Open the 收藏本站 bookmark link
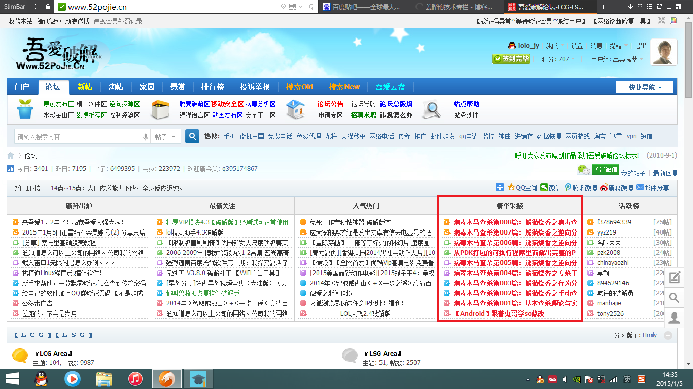Image resolution: width=693 pixels, height=389 pixels. click(x=20, y=21)
